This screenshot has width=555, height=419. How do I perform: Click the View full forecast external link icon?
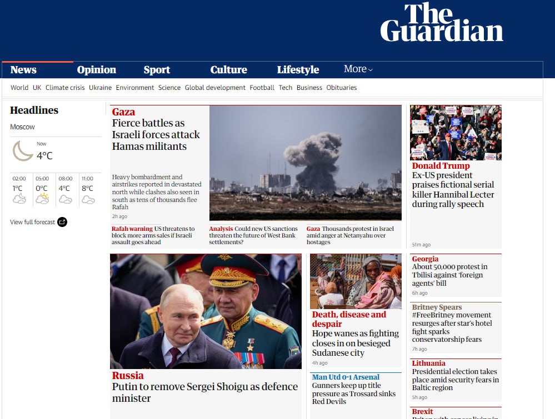click(x=62, y=222)
